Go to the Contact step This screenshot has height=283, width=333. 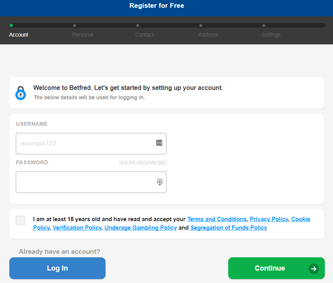pyautogui.click(x=144, y=35)
